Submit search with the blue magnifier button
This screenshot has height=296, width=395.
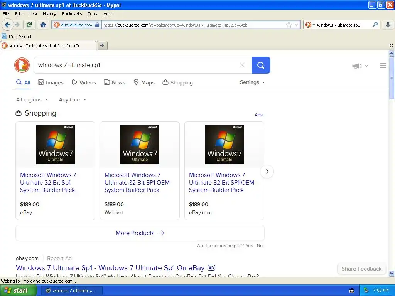click(261, 65)
